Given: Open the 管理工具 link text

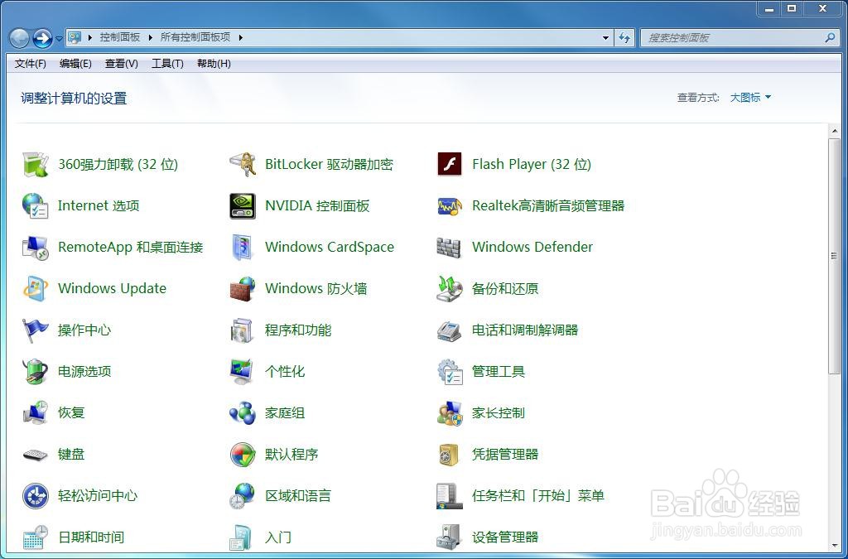Looking at the screenshot, I should [x=498, y=372].
